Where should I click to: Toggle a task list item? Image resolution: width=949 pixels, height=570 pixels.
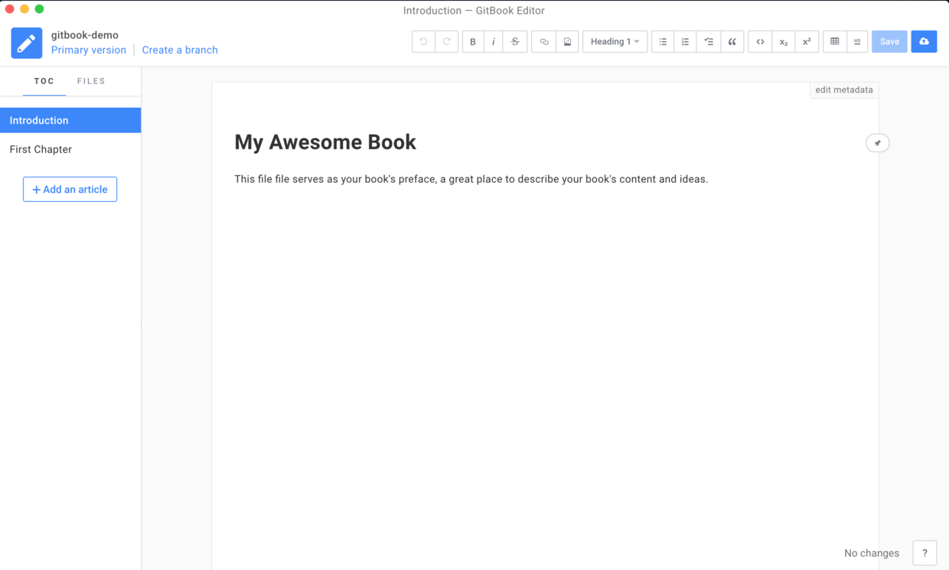click(x=709, y=41)
